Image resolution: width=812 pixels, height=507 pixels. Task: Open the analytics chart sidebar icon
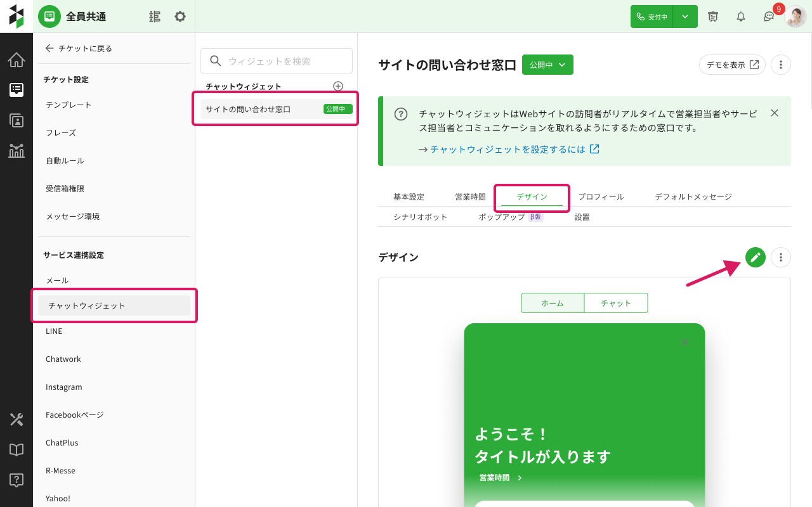tap(16, 150)
